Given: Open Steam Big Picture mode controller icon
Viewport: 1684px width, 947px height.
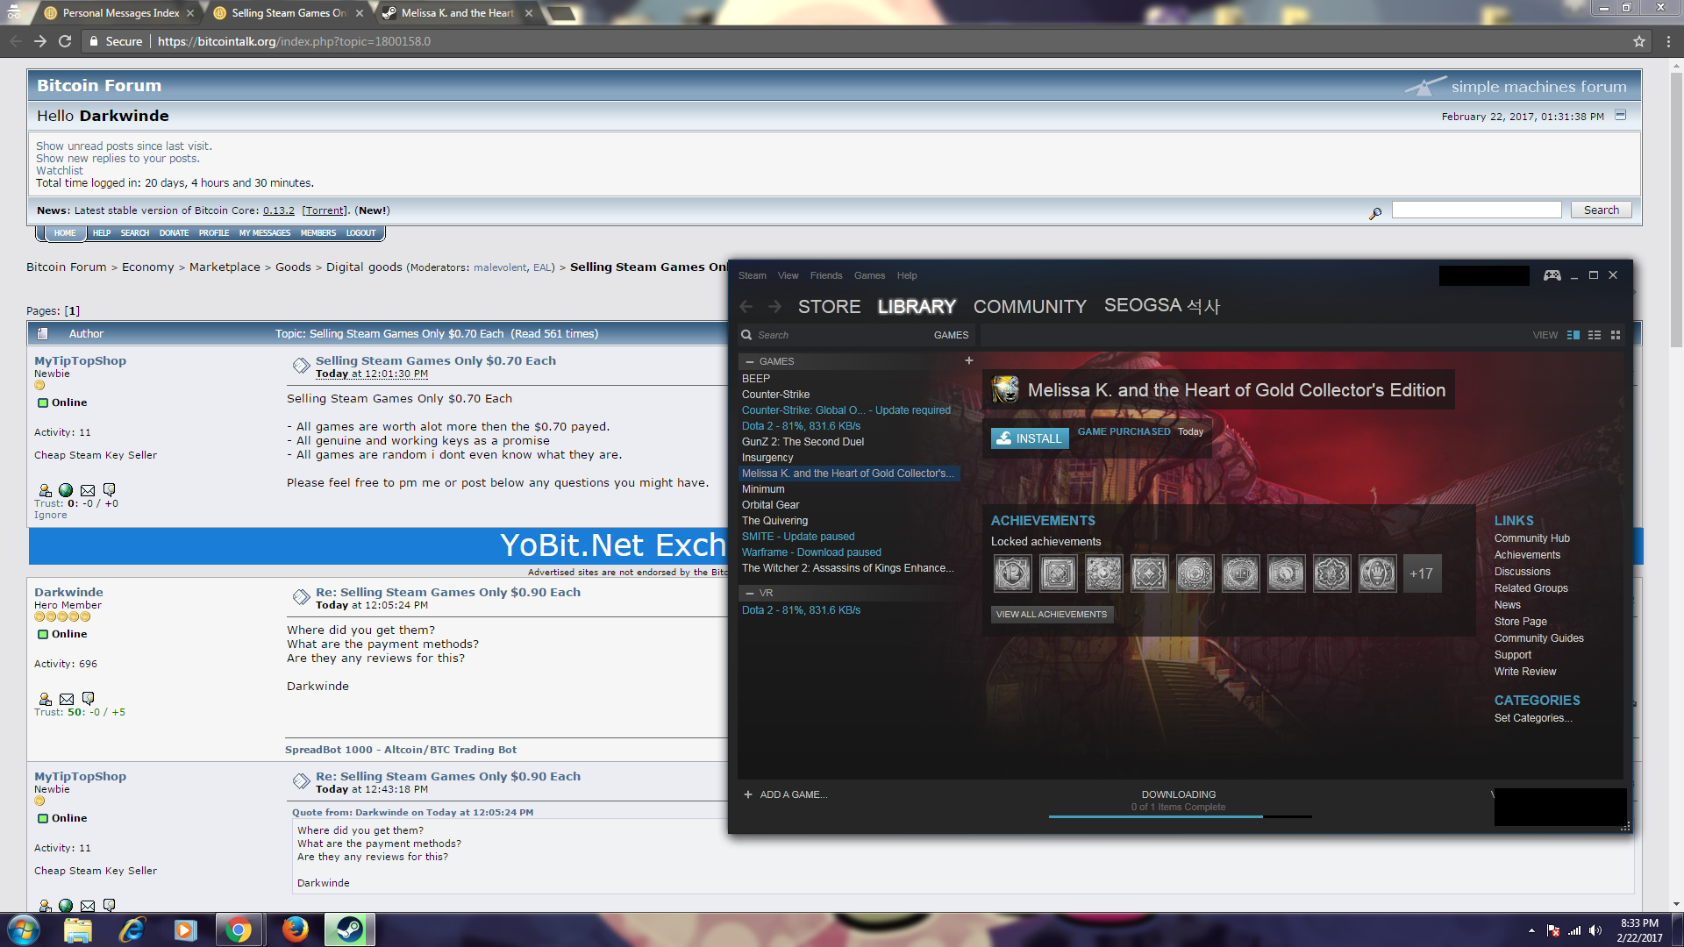Looking at the screenshot, I should pyautogui.click(x=1552, y=275).
